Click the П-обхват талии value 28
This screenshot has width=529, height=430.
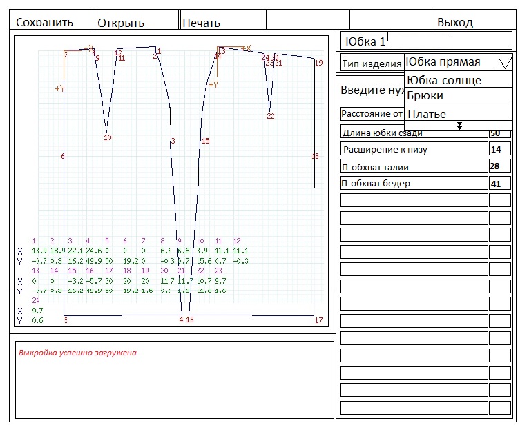click(499, 166)
